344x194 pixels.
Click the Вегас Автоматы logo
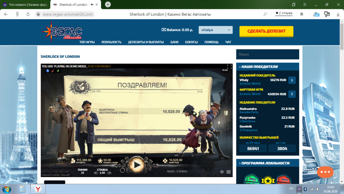tap(62, 32)
